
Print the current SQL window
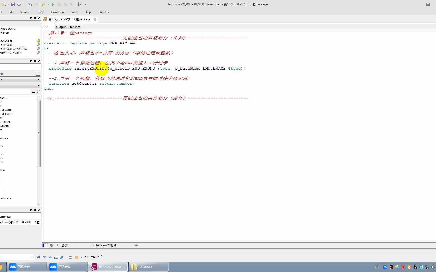[x=19, y=4]
